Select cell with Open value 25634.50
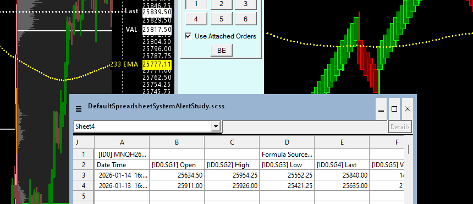473x204 pixels. (177, 175)
